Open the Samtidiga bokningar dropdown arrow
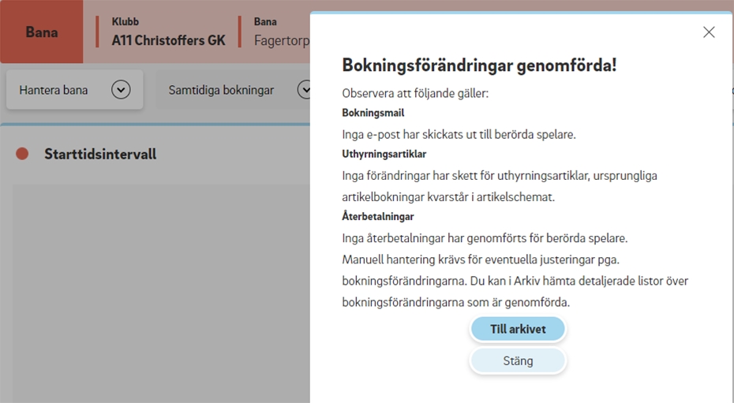Screen dimensions: 734x403 (x=305, y=90)
